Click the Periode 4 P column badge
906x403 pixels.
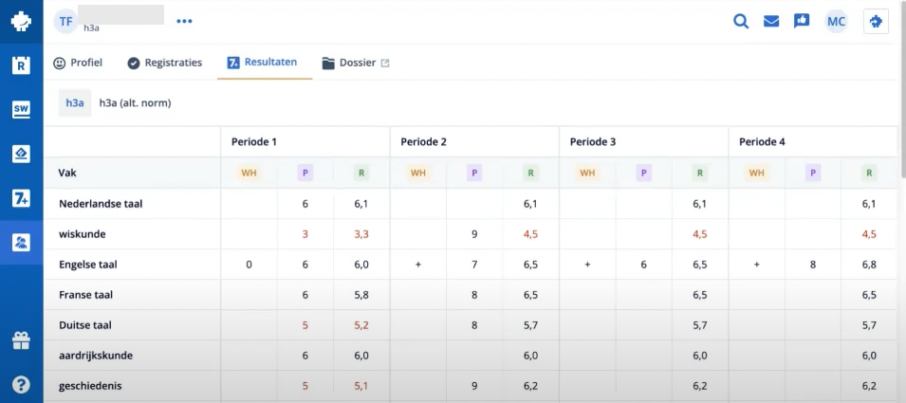[x=813, y=172]
